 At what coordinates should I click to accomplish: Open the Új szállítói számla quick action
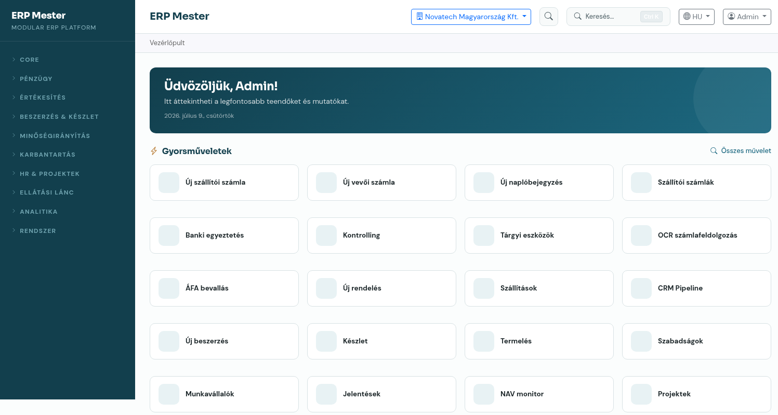[224, 183]
